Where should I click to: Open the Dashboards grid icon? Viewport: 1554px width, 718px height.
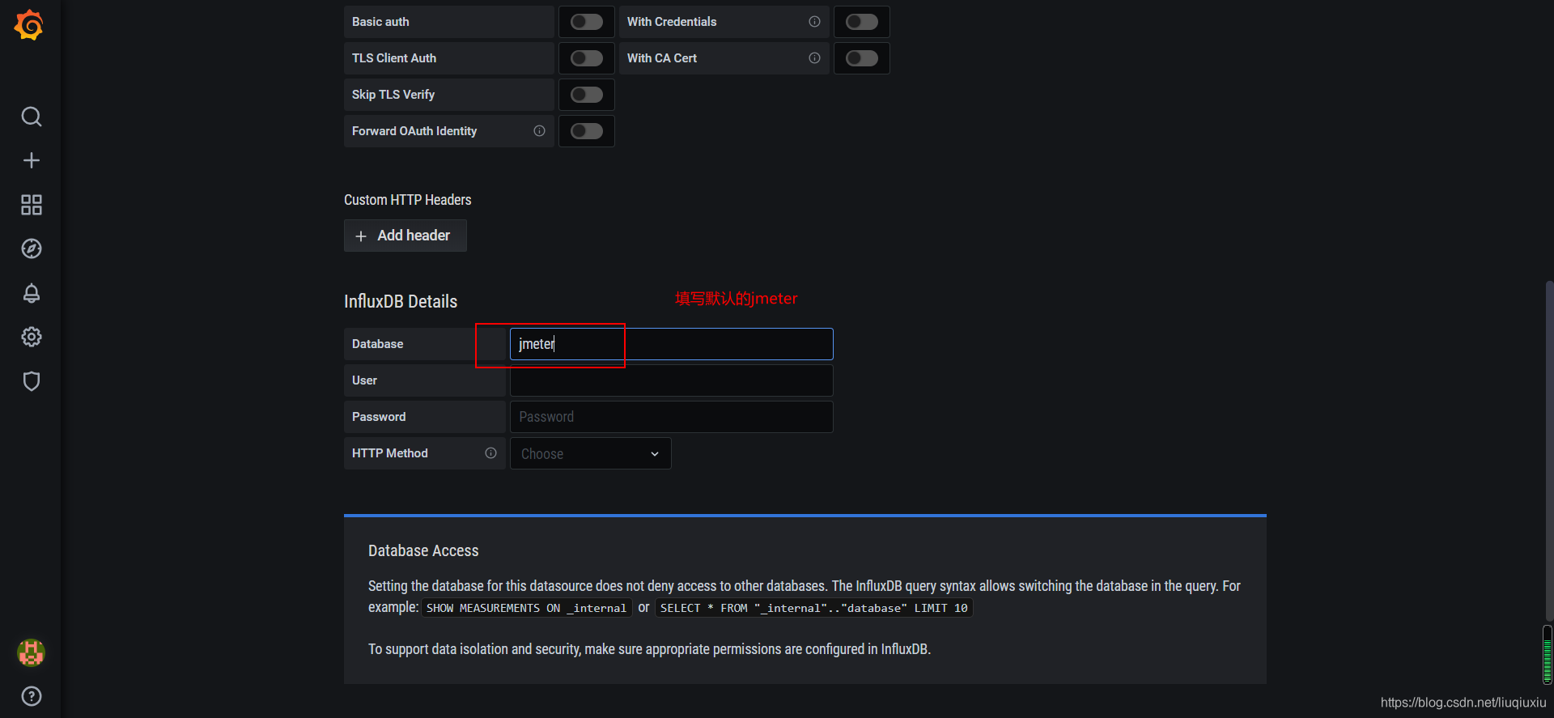click(x=32, y=205)
